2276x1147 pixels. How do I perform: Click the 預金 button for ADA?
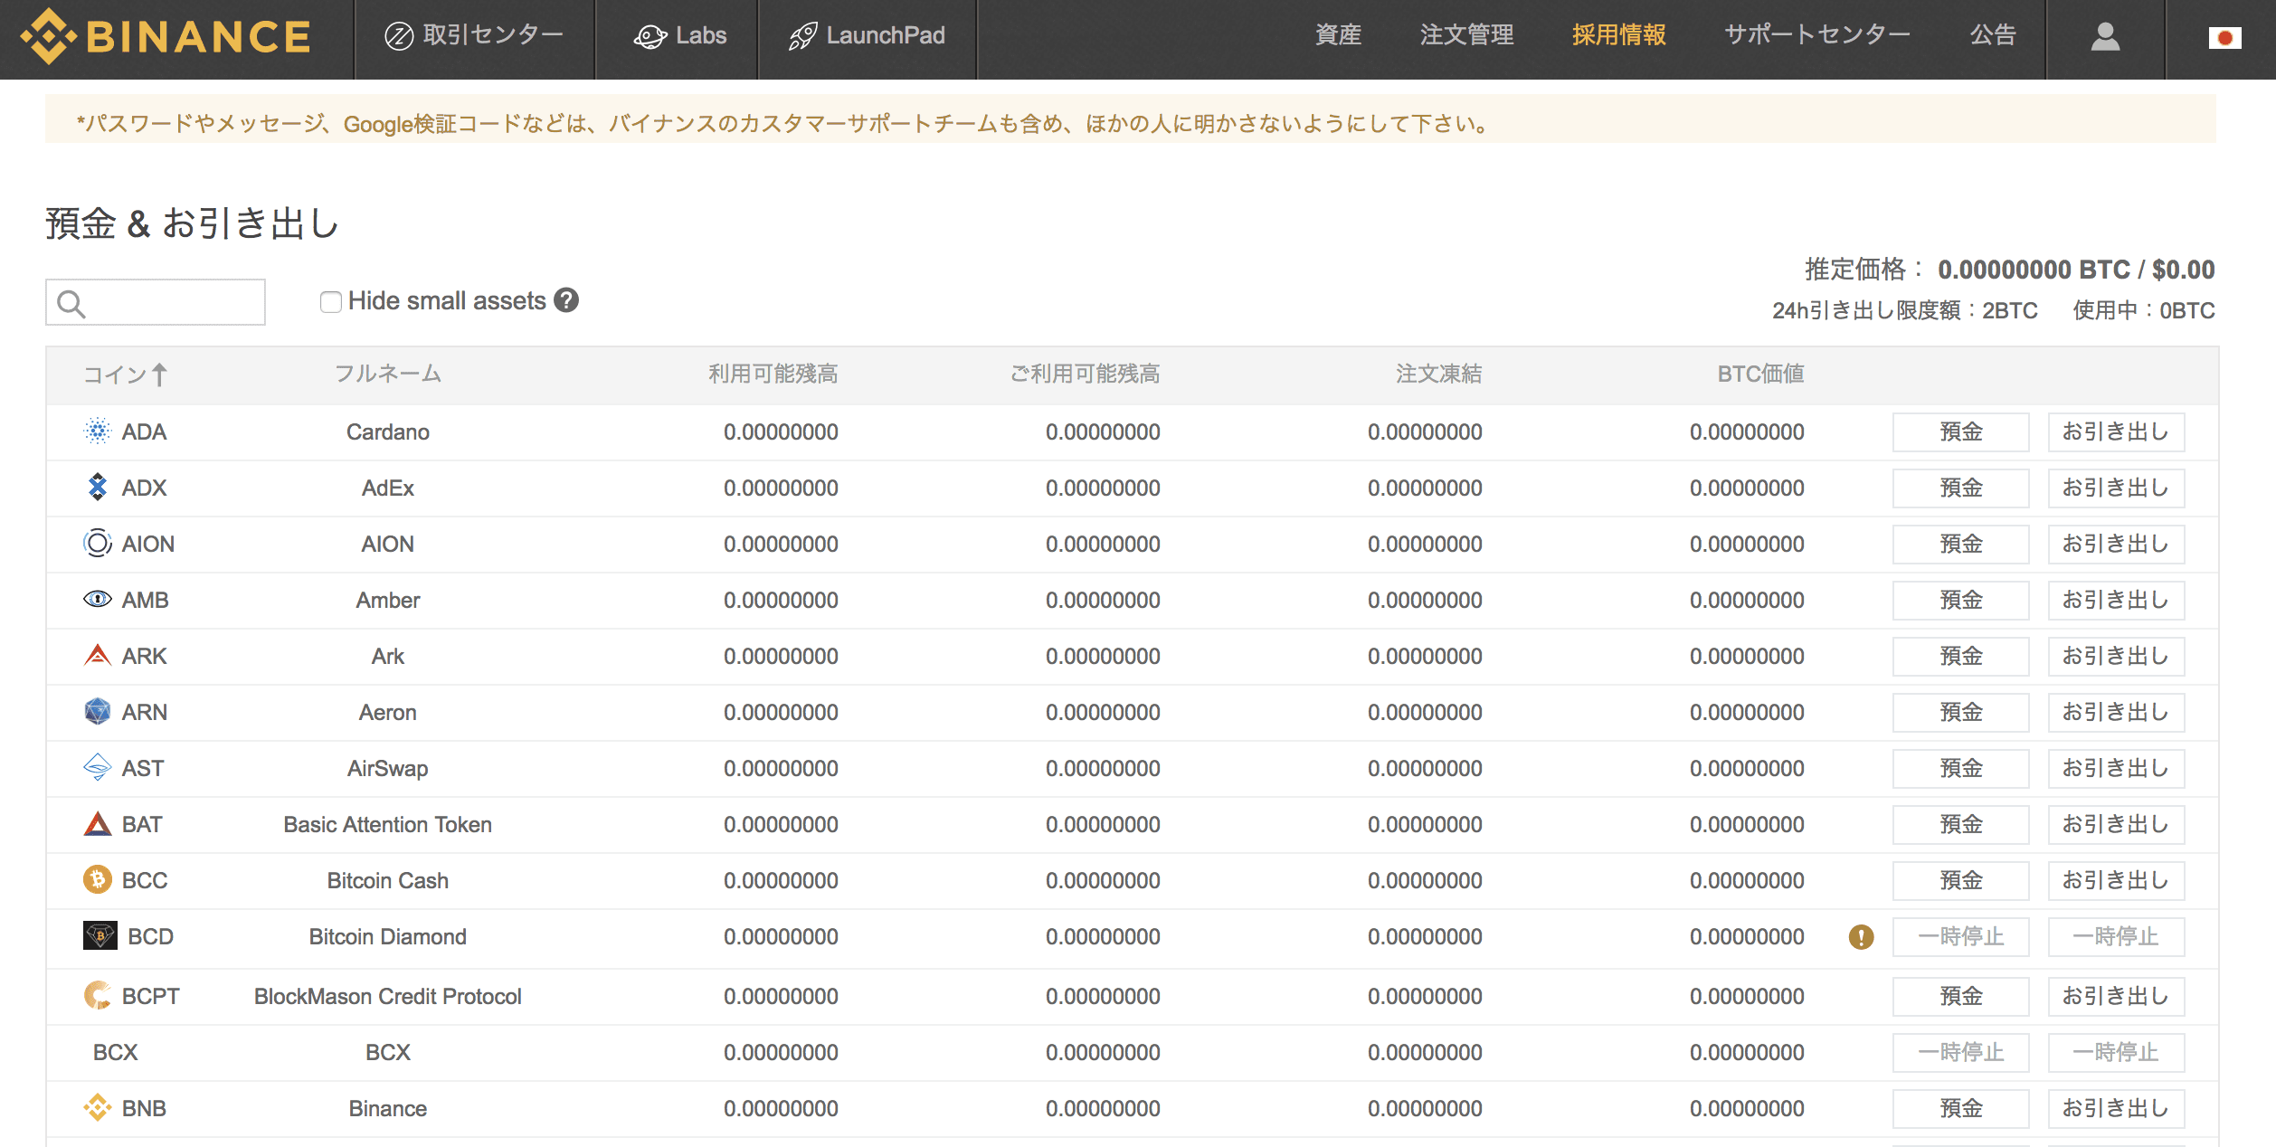[x=1960, y=431]
